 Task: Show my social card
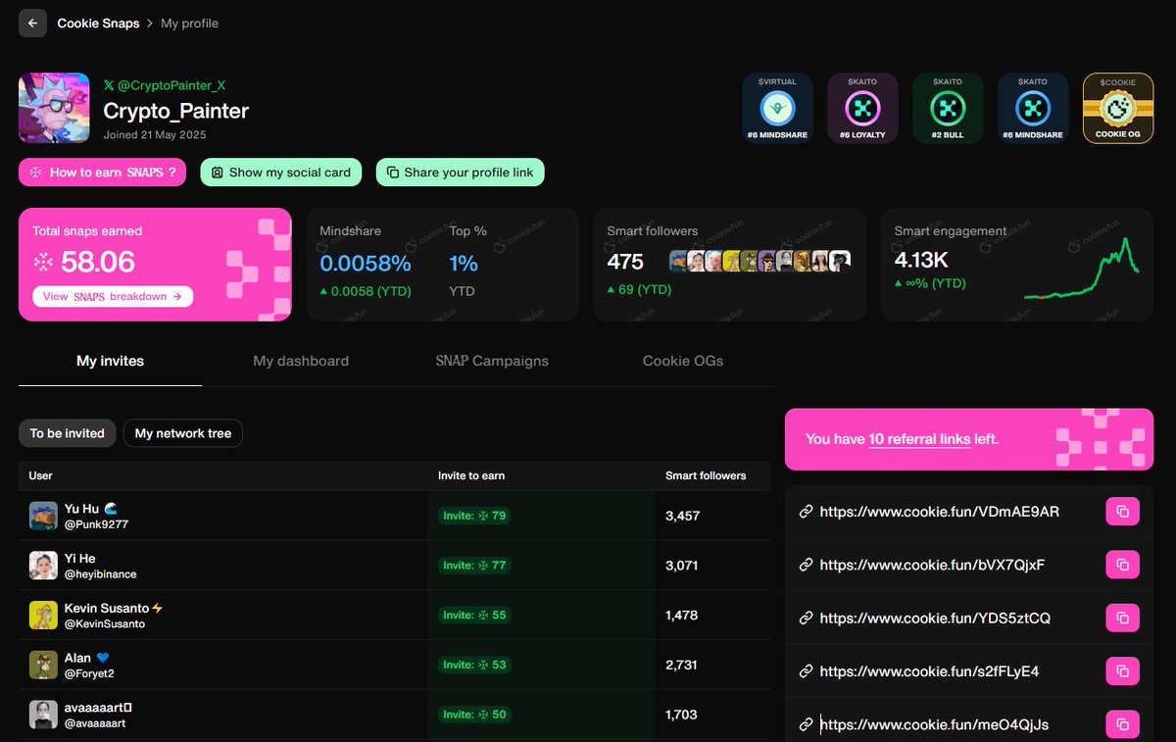click(x=281, y=173)
